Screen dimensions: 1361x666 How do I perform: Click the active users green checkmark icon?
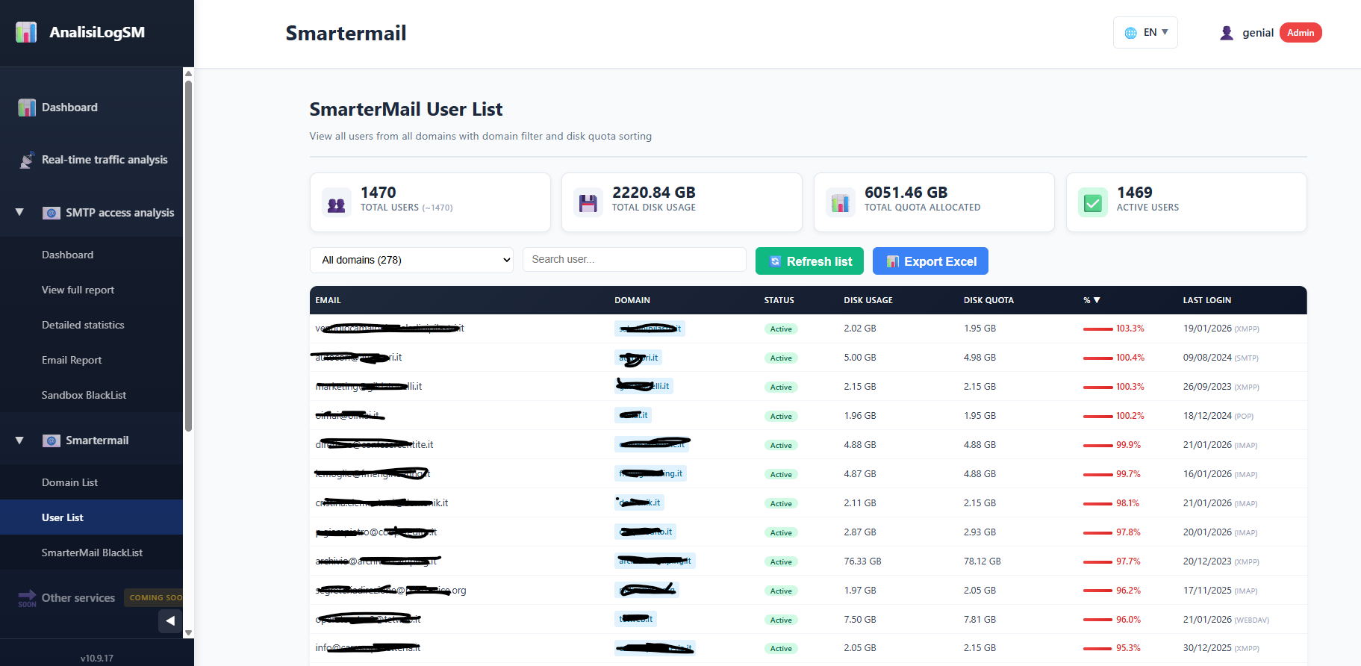coord(1093,203)
